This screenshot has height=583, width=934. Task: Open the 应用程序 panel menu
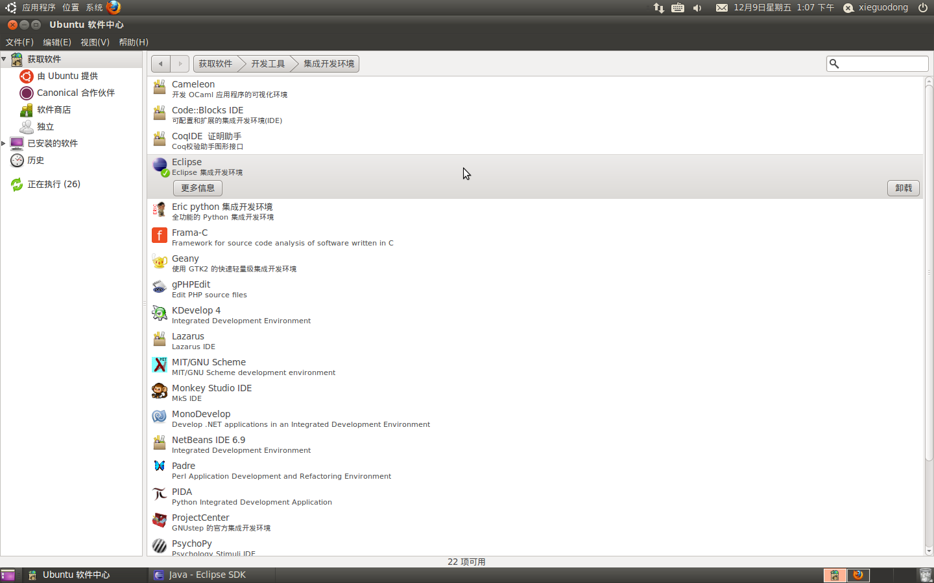(x=39, y=8)
